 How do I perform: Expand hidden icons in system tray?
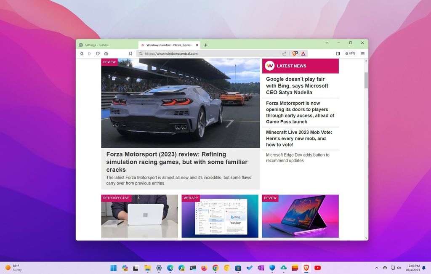(x=377, y=268)
